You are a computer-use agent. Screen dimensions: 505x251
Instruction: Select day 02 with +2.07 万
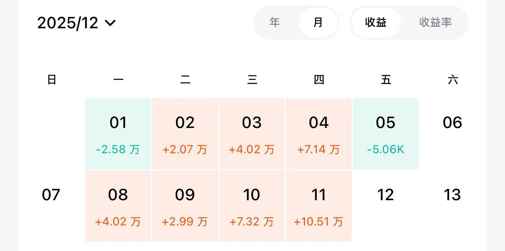185,134
